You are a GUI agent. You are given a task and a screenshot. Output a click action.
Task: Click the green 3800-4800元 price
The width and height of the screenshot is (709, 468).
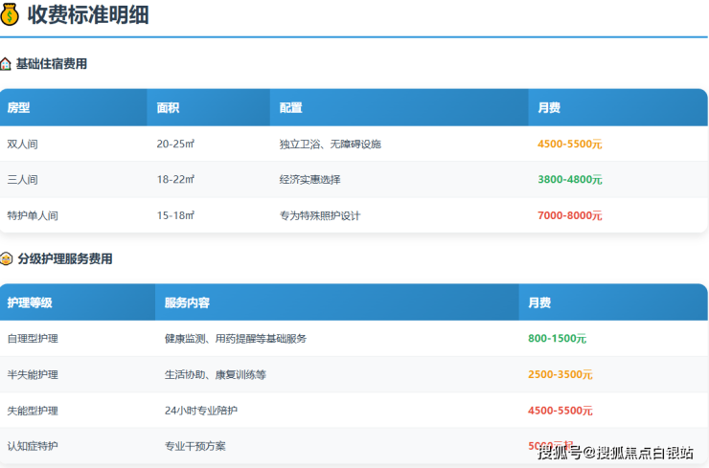click(570, 180)
